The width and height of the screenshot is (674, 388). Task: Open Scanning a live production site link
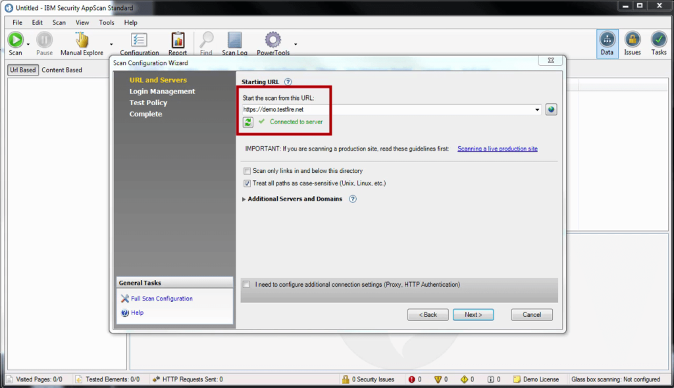pyautogui.click(x=497, y=149)
